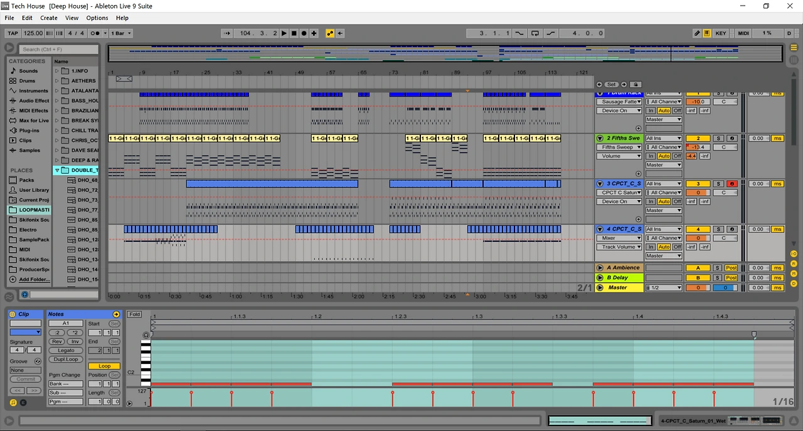Click the Punch-In switch icon
This screenshot has width=803, height=431.
coord(520,33)
